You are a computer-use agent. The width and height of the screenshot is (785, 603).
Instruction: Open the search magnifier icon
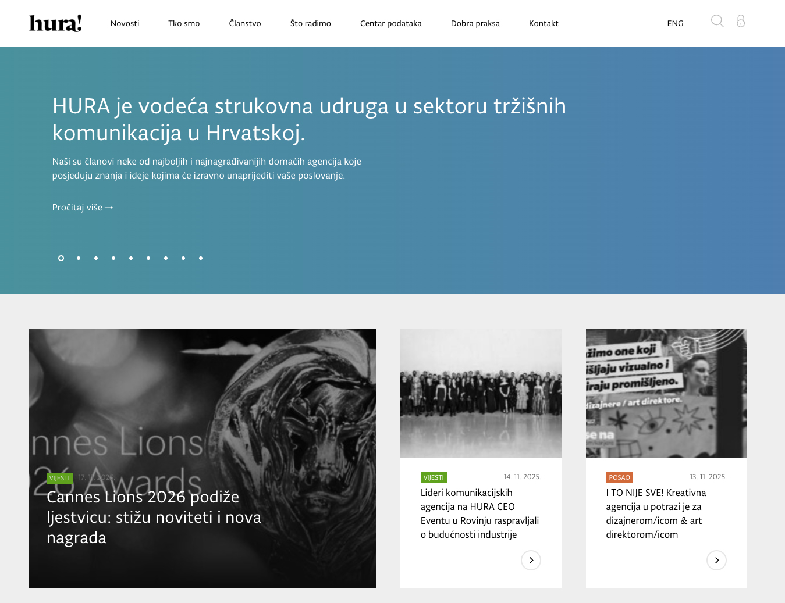(717, 21)
